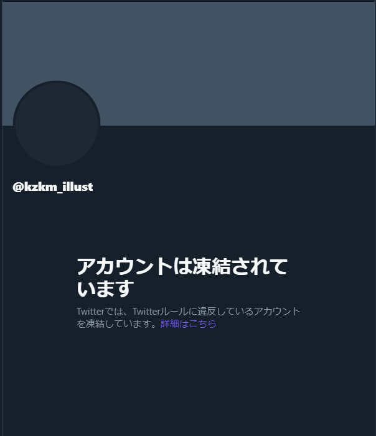Click the アカウント text ending first description line
376x436 pixels.
277,312
